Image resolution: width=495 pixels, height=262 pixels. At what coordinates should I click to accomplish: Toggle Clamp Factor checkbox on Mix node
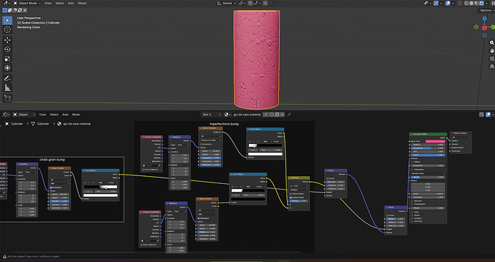point(291,198)
